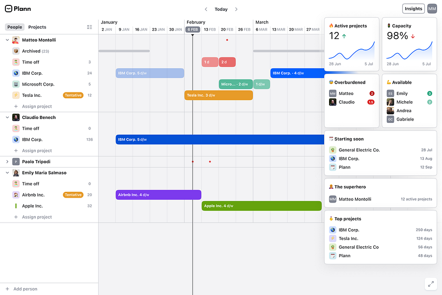The width and height of the screenshot is (442, 295).
Task: Click General Electric Co. icon in Starting soon
Action: pos(332,150)
